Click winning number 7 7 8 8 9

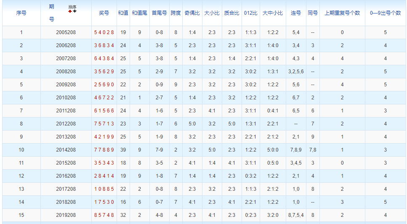coord(104,150)
